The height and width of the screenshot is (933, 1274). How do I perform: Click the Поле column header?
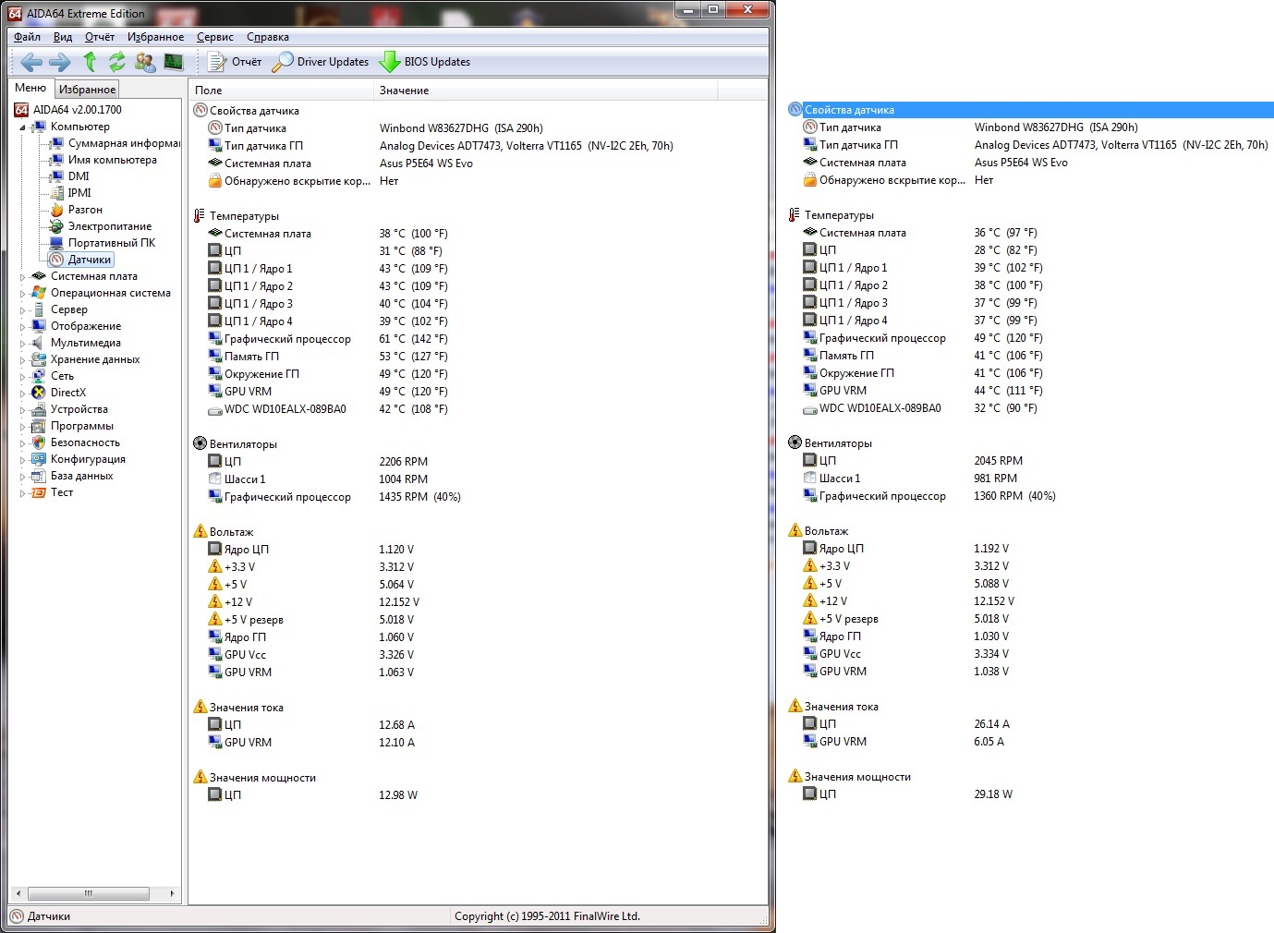click(x=281, y=91)
